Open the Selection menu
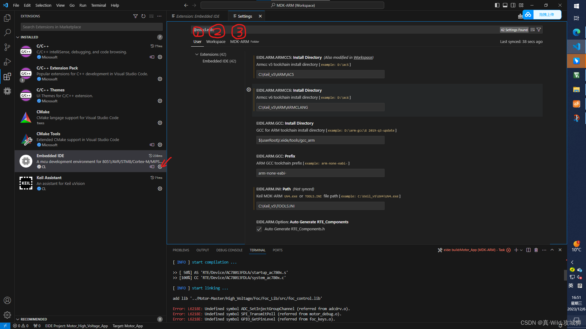586x329 pixels. [x=43, y=5]
